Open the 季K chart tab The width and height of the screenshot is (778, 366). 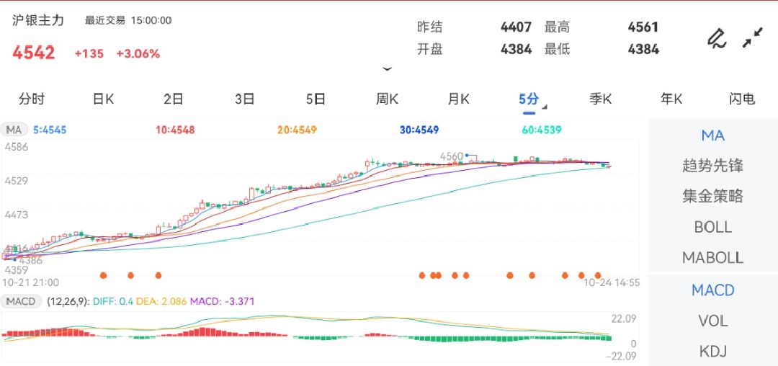(600, 99)
